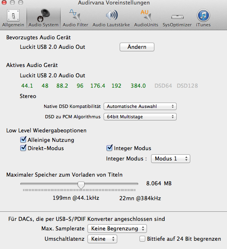
Task: Enable Bittiefe auf 24 Bit begrenzen
Action: (x=142, y=239)
